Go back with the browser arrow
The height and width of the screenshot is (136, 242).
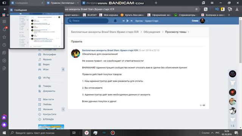pyautogui.click(x=5, y=9)
